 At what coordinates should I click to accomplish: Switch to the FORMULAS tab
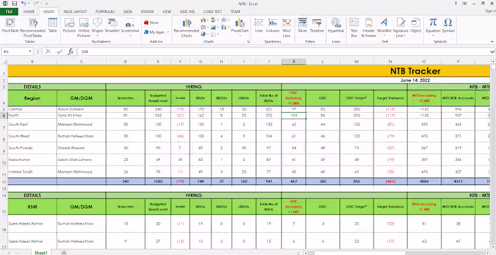click(x=105, y=11)
